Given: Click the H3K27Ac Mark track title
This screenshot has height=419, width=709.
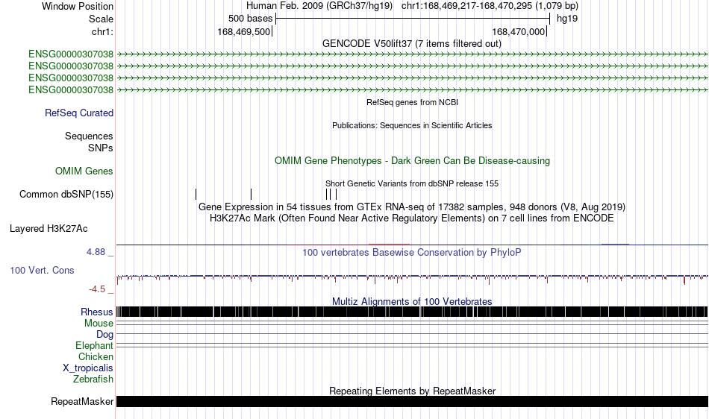Looking at the screenshot, I should [x=412, y=218].
